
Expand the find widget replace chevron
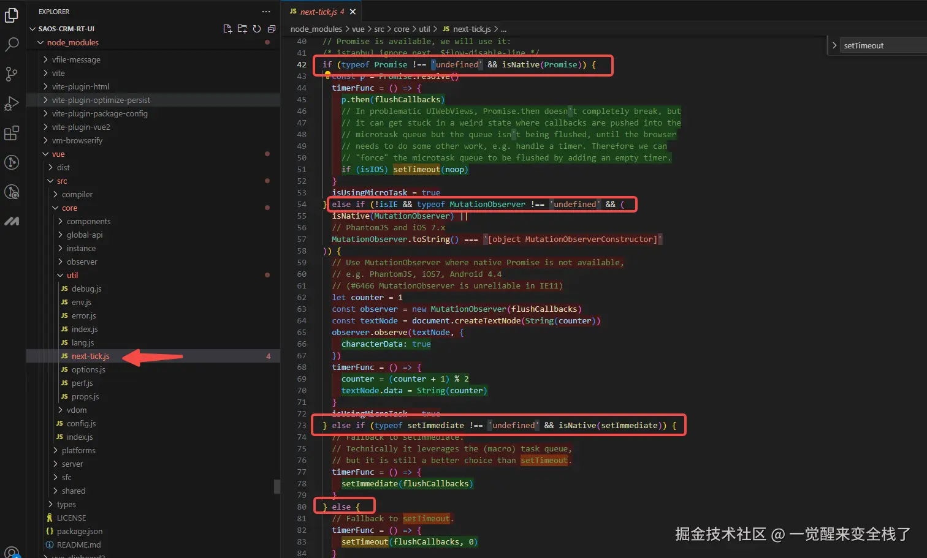pyautogui.click(x=834, y=45)
